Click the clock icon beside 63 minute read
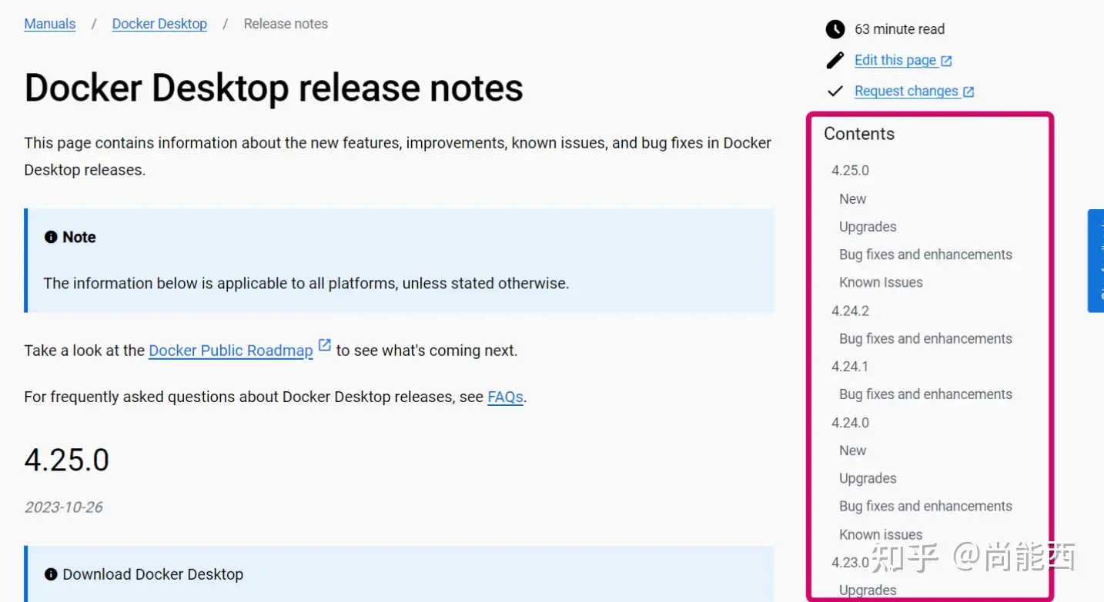 click(x=835, y=29)
